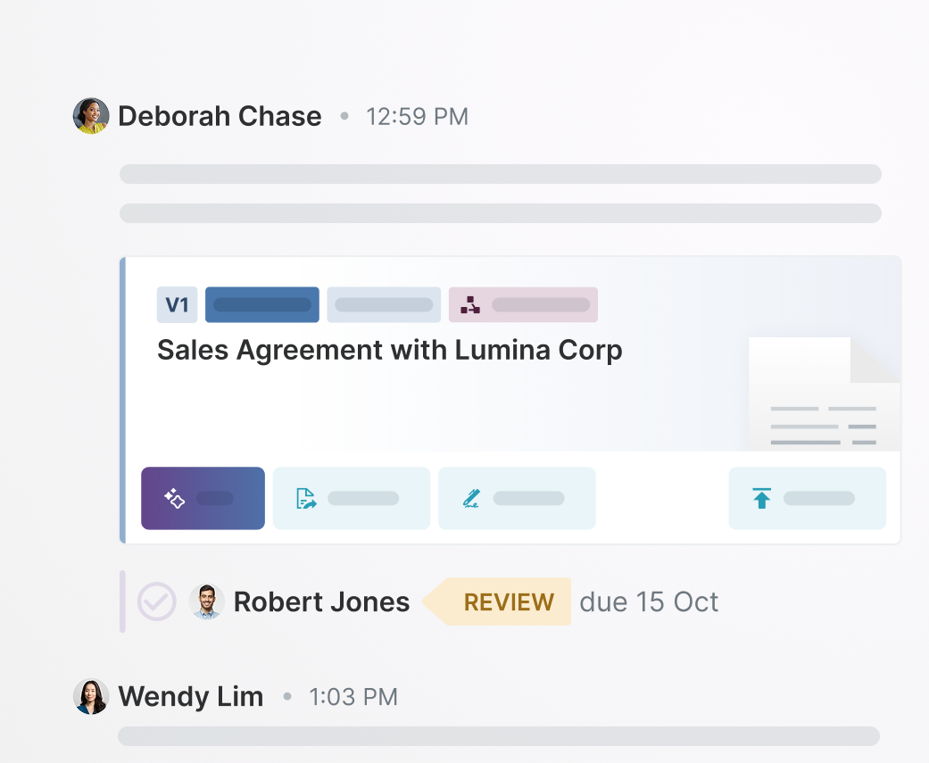This screenshot has height=763, width=929.
Task: Click the yellow REVIEW label
Action: pyautogui.click(x=508, y=602)
